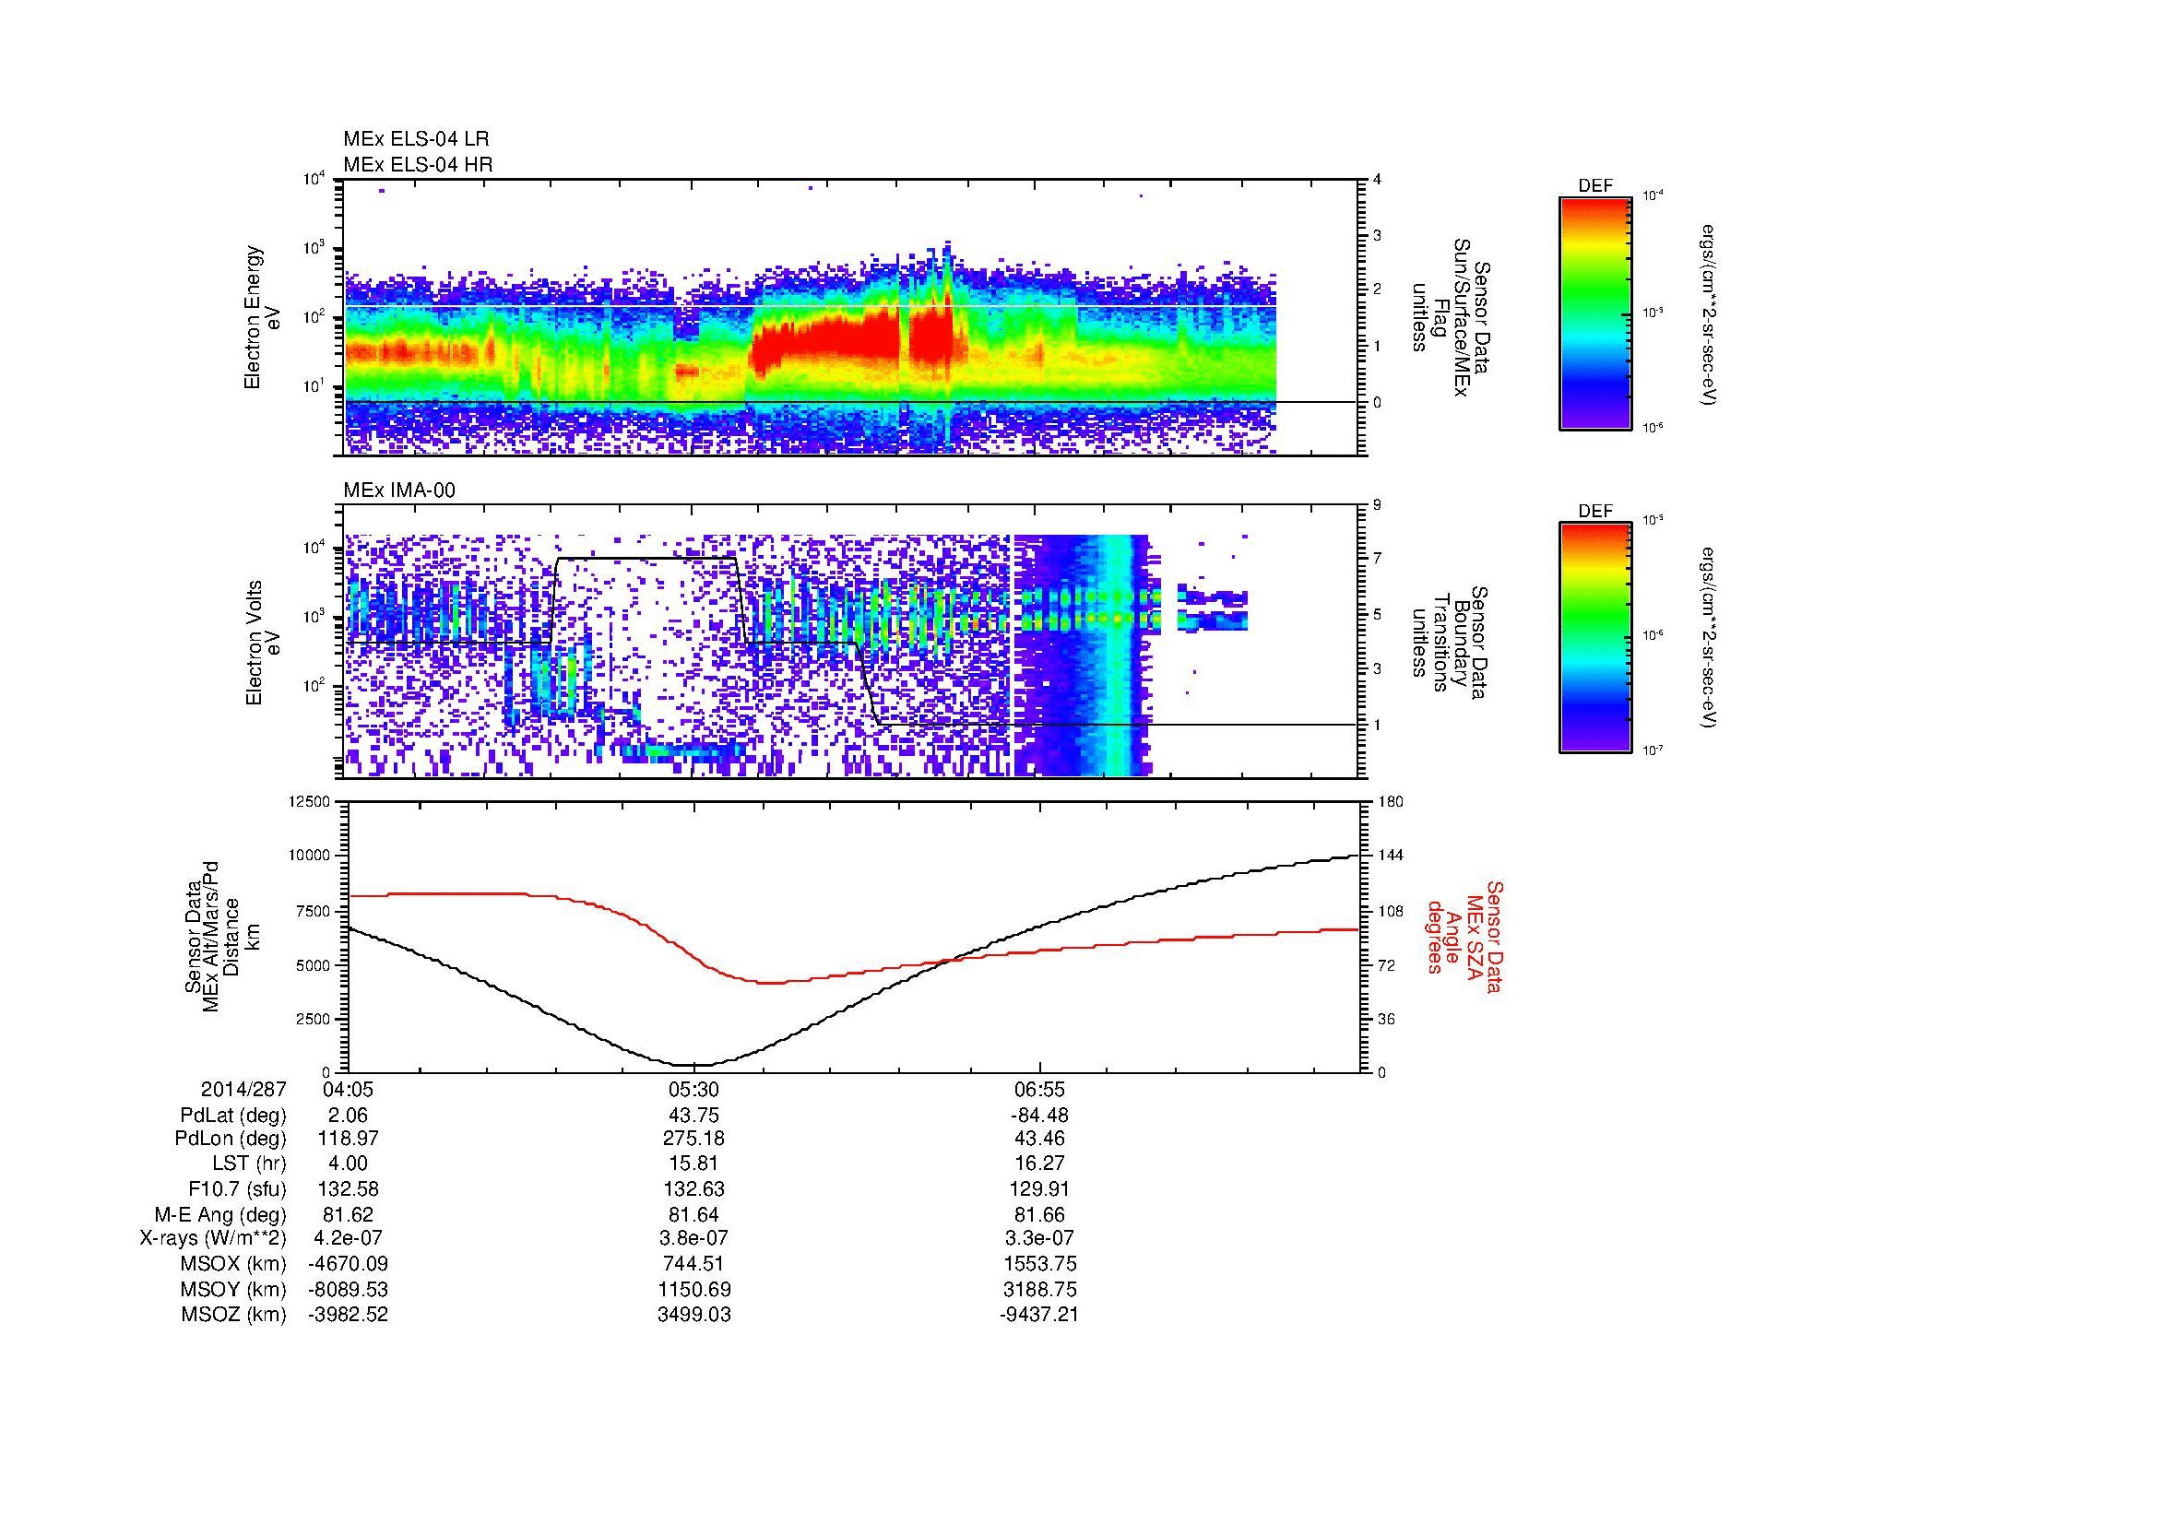Click the M-E Ang value '81.64'
Image resolution: width=2157 pixels, height=1524 pixels.
click(x=694, y=1214)
